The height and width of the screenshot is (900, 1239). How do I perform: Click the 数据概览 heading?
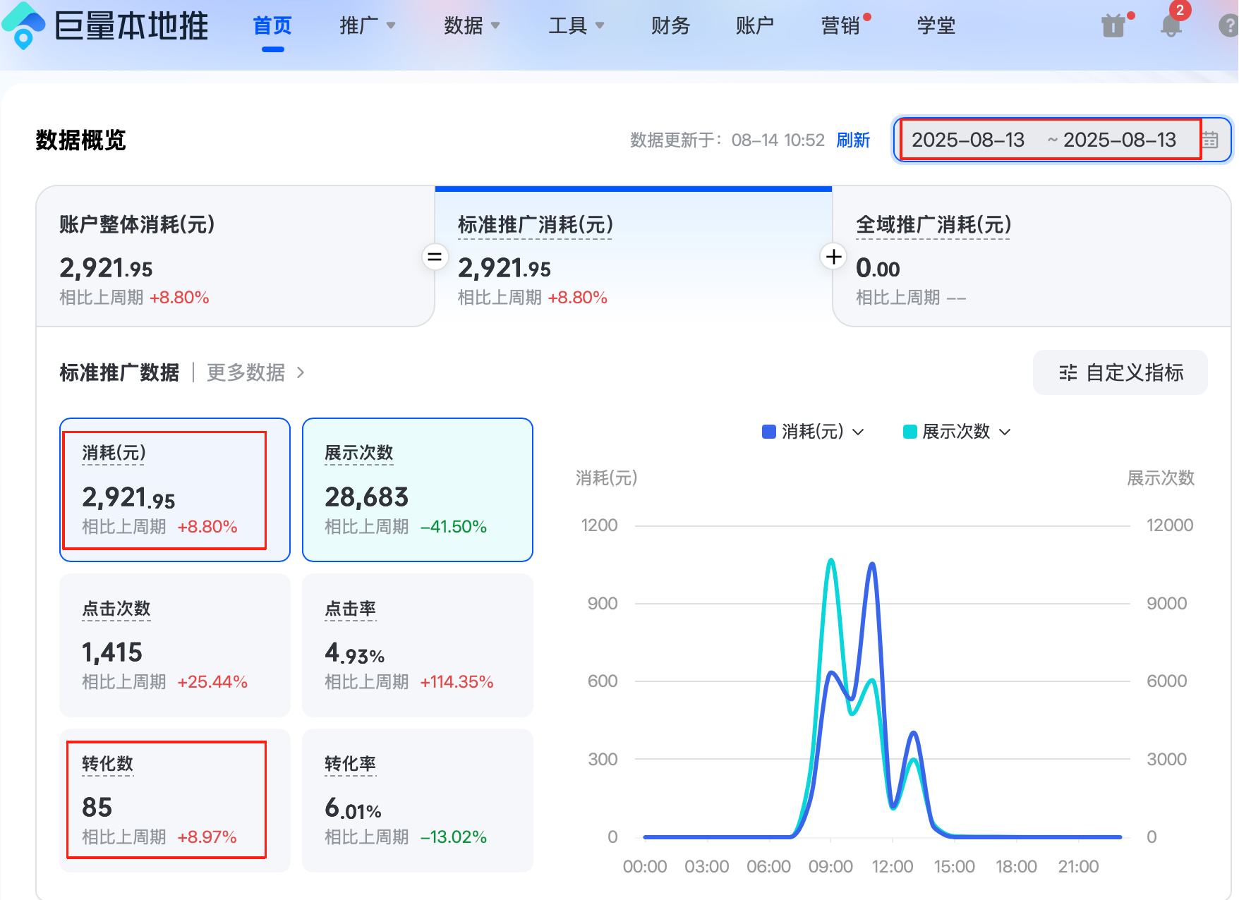coord(80,140)
